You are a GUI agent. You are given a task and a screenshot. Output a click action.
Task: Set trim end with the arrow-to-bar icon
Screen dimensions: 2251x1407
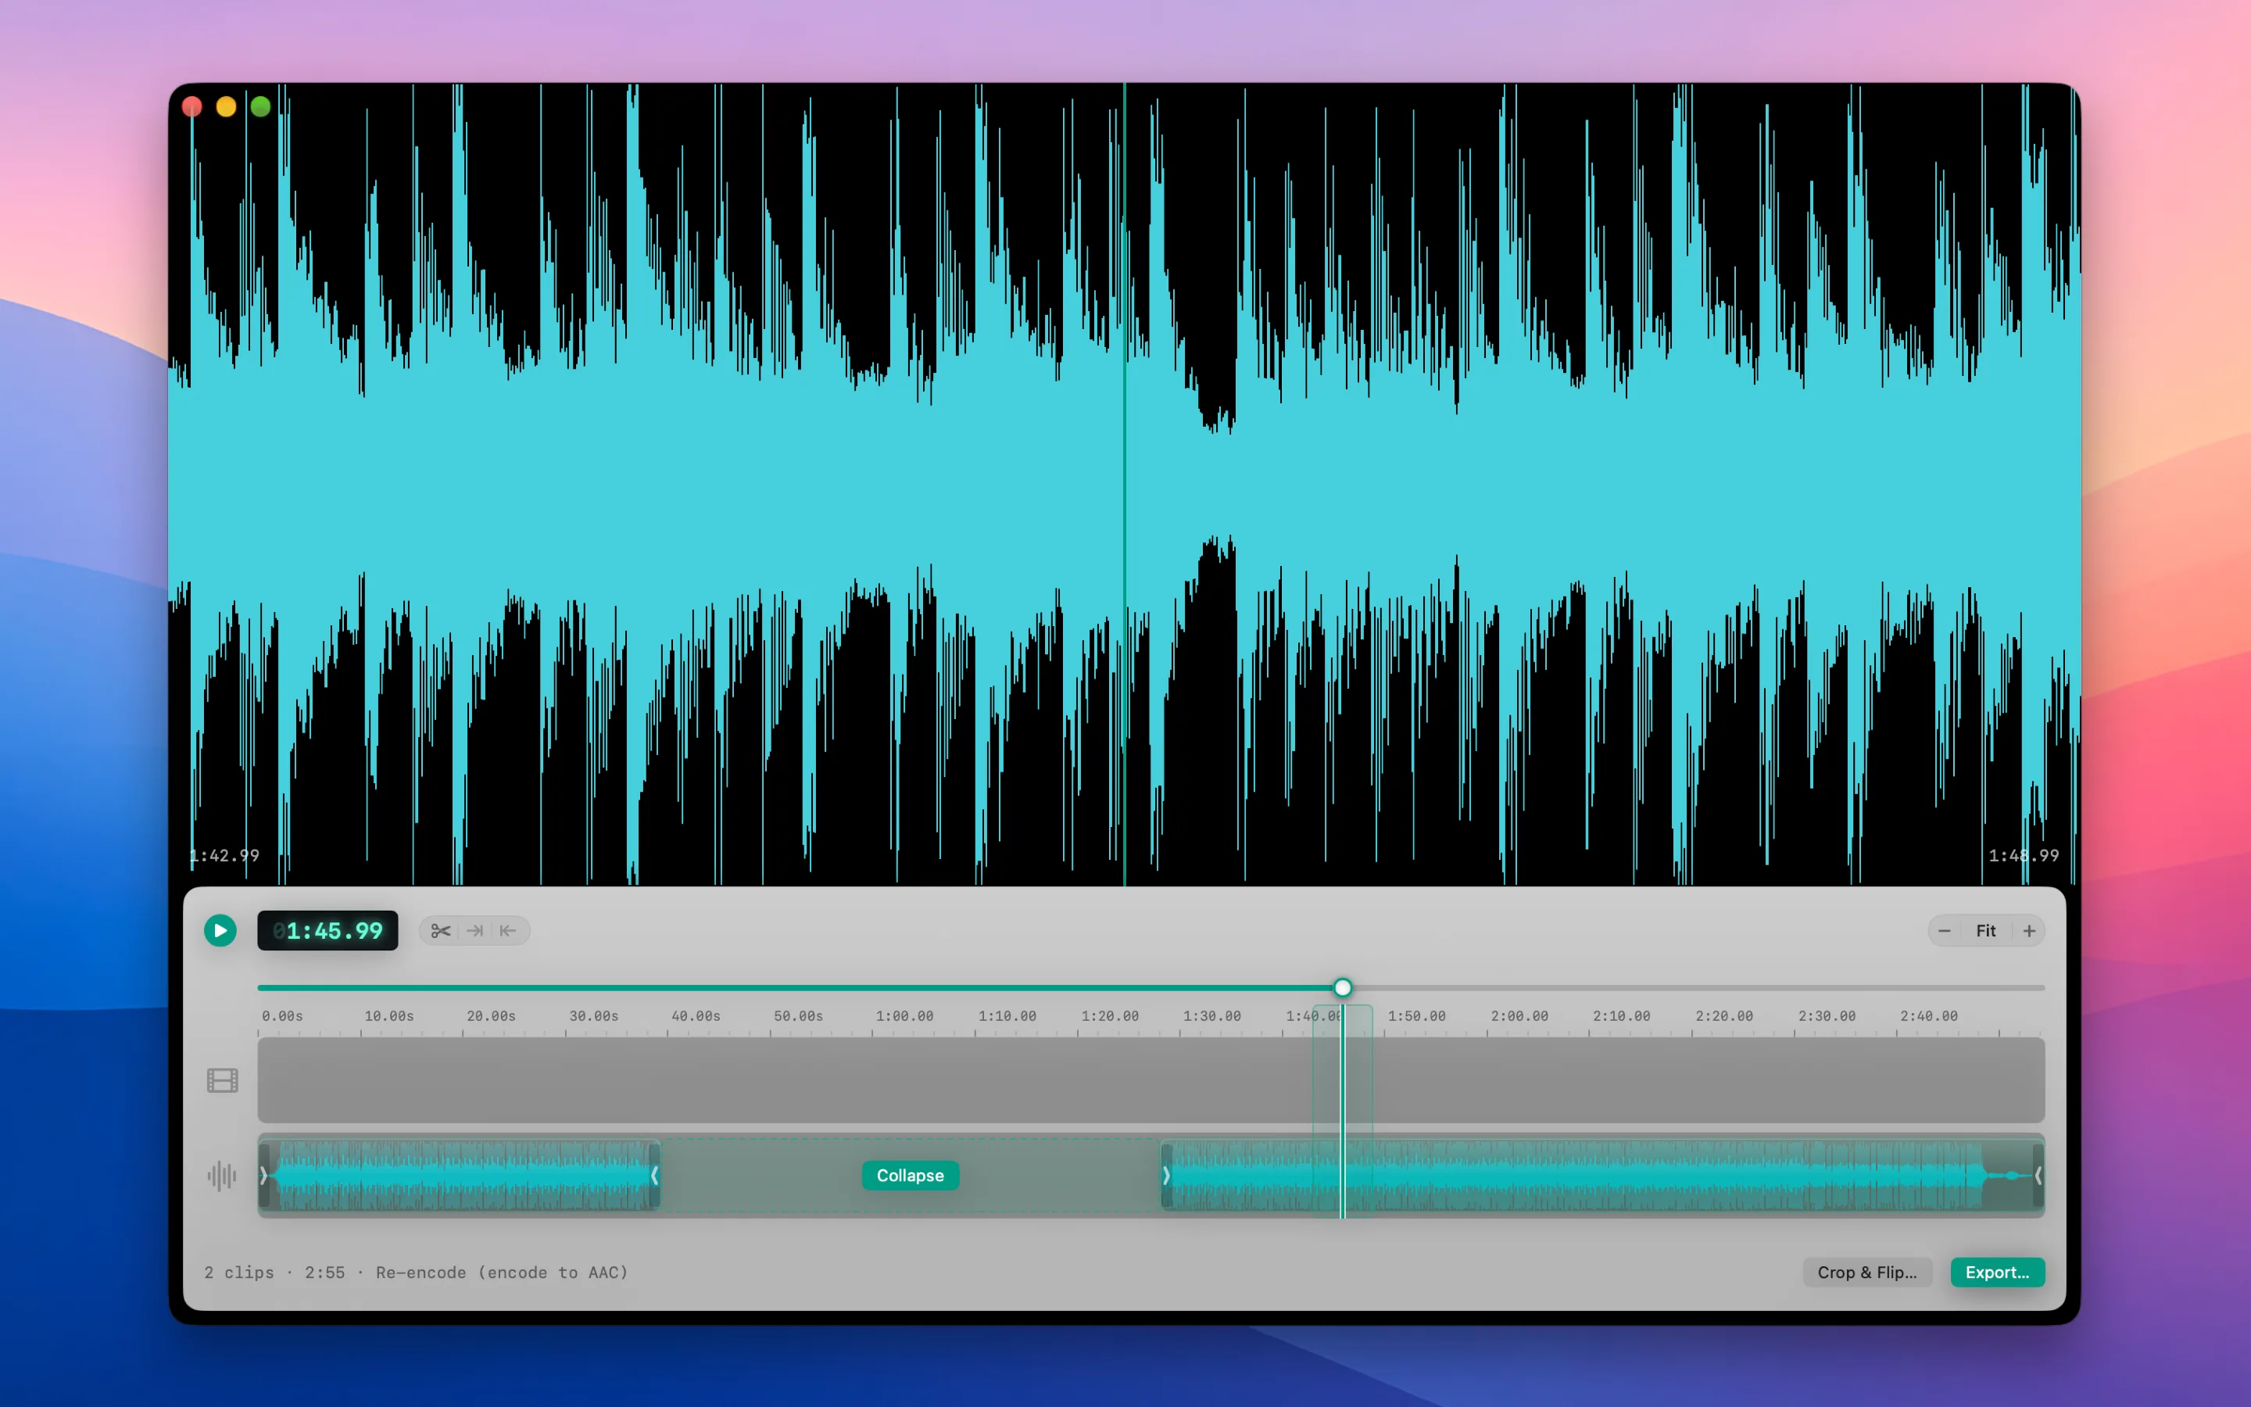pyautogui.click(x=474, y=930)
